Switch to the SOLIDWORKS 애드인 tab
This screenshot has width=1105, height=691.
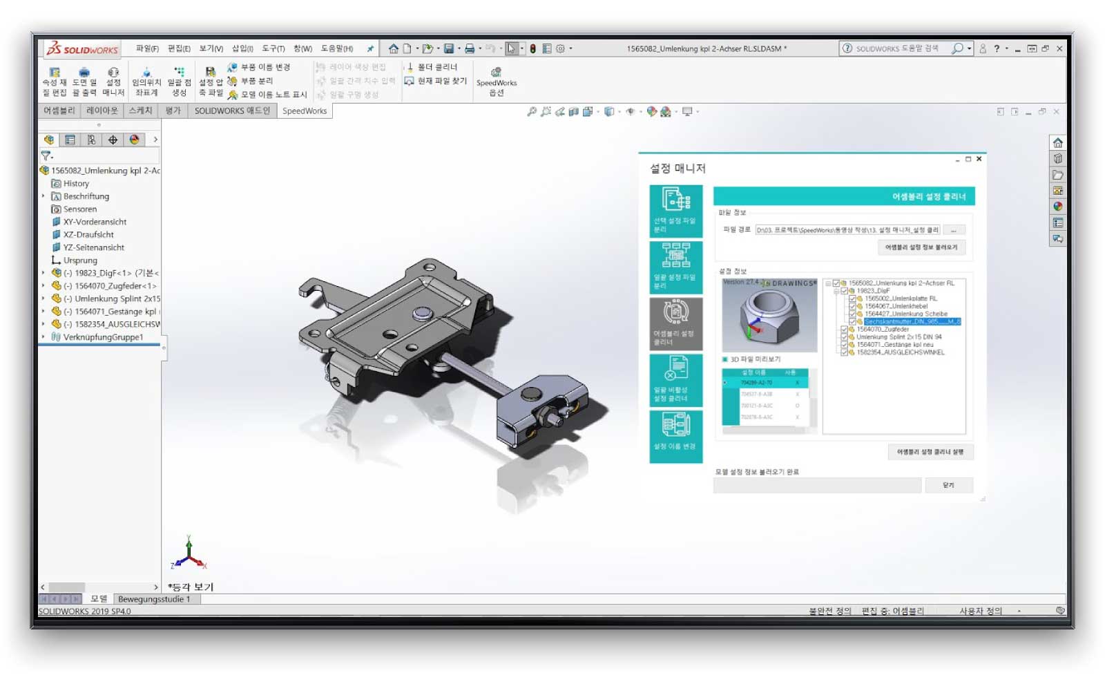(x=232, y=111)
